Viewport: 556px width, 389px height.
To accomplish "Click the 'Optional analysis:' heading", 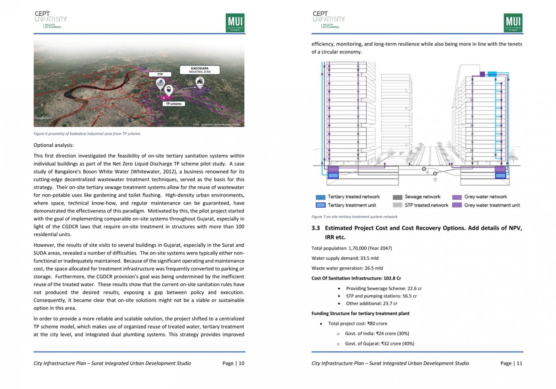I will (x=54, y=145).
